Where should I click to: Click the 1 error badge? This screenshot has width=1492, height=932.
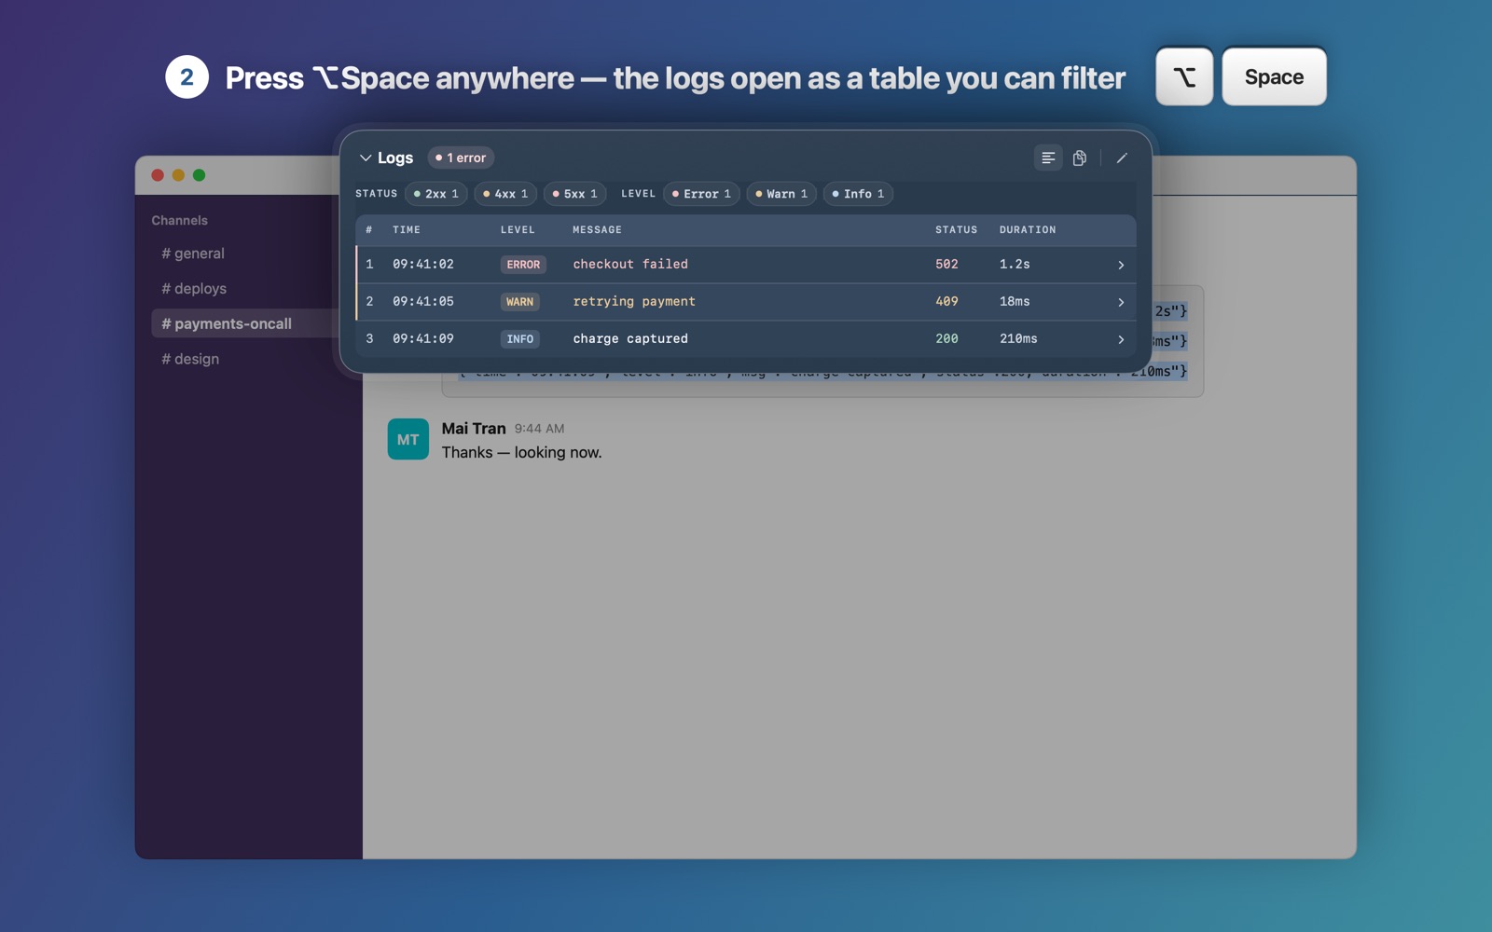[461, 158]
